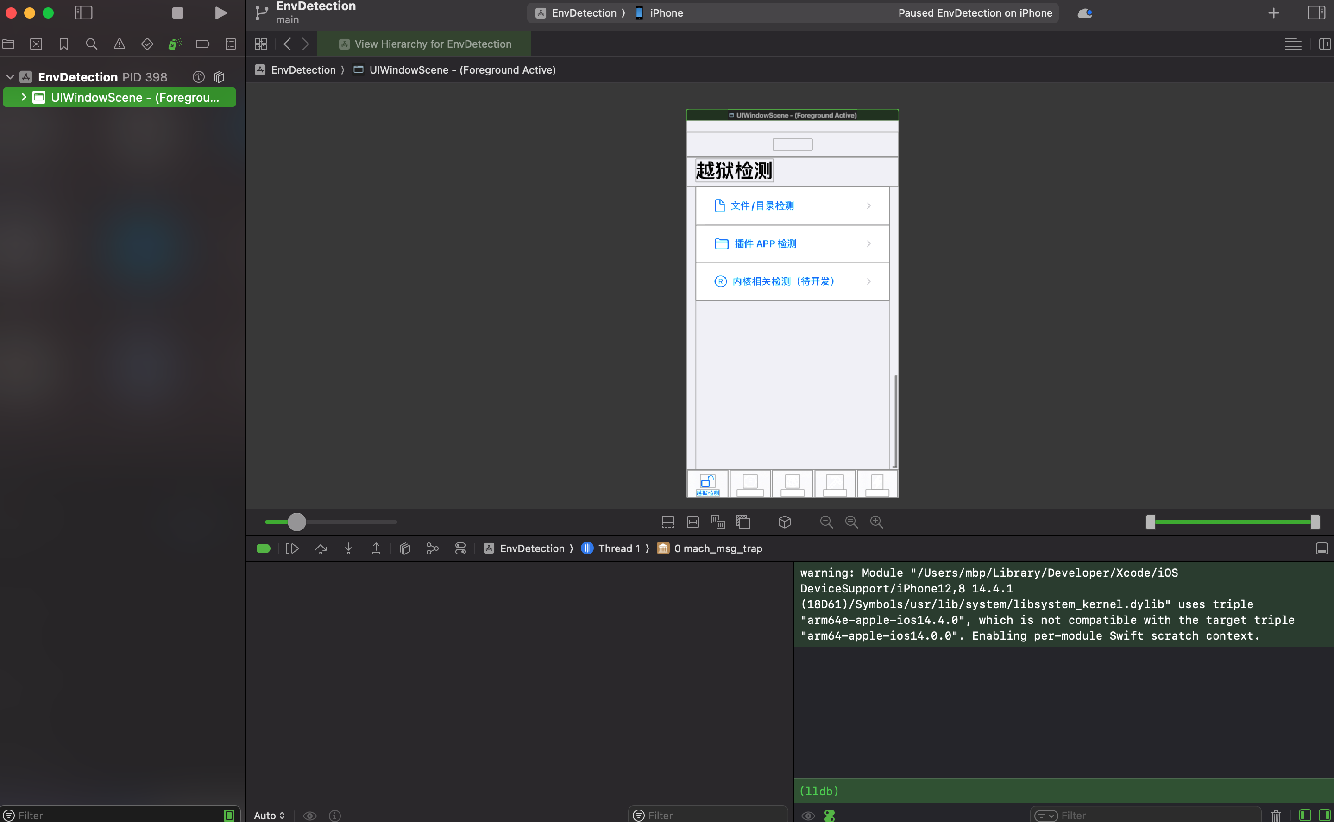The height and width of the screenshot is (822, 1334).
Task: Adjust the view spacing slider knob
Action: coord(296,522)
